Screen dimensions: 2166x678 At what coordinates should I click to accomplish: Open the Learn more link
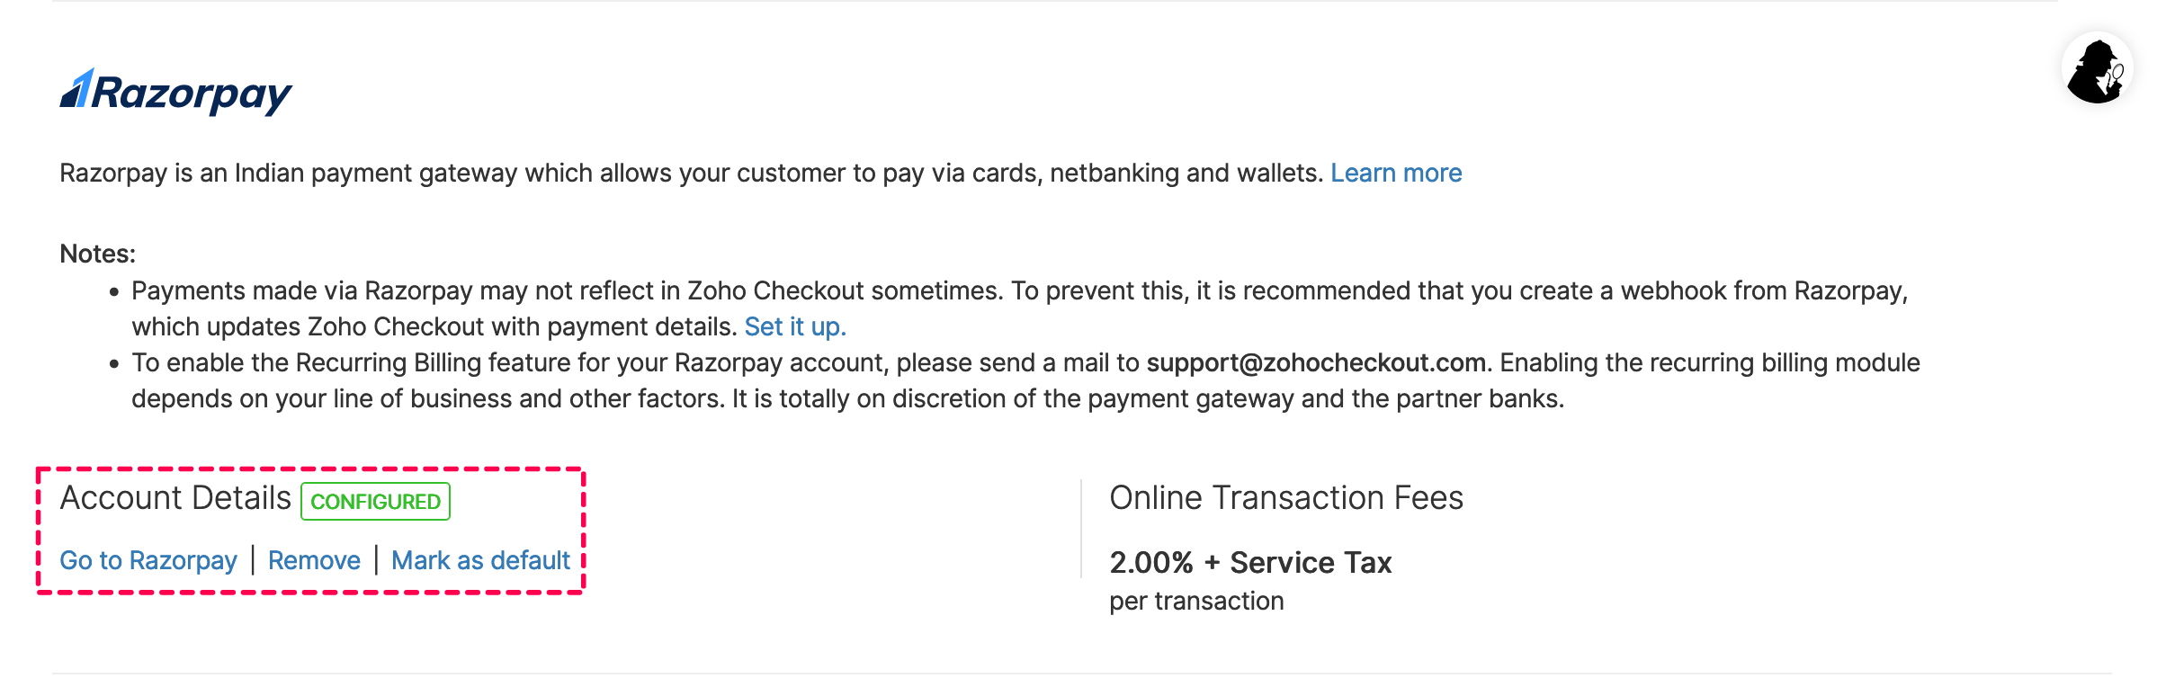point(1396,173)
